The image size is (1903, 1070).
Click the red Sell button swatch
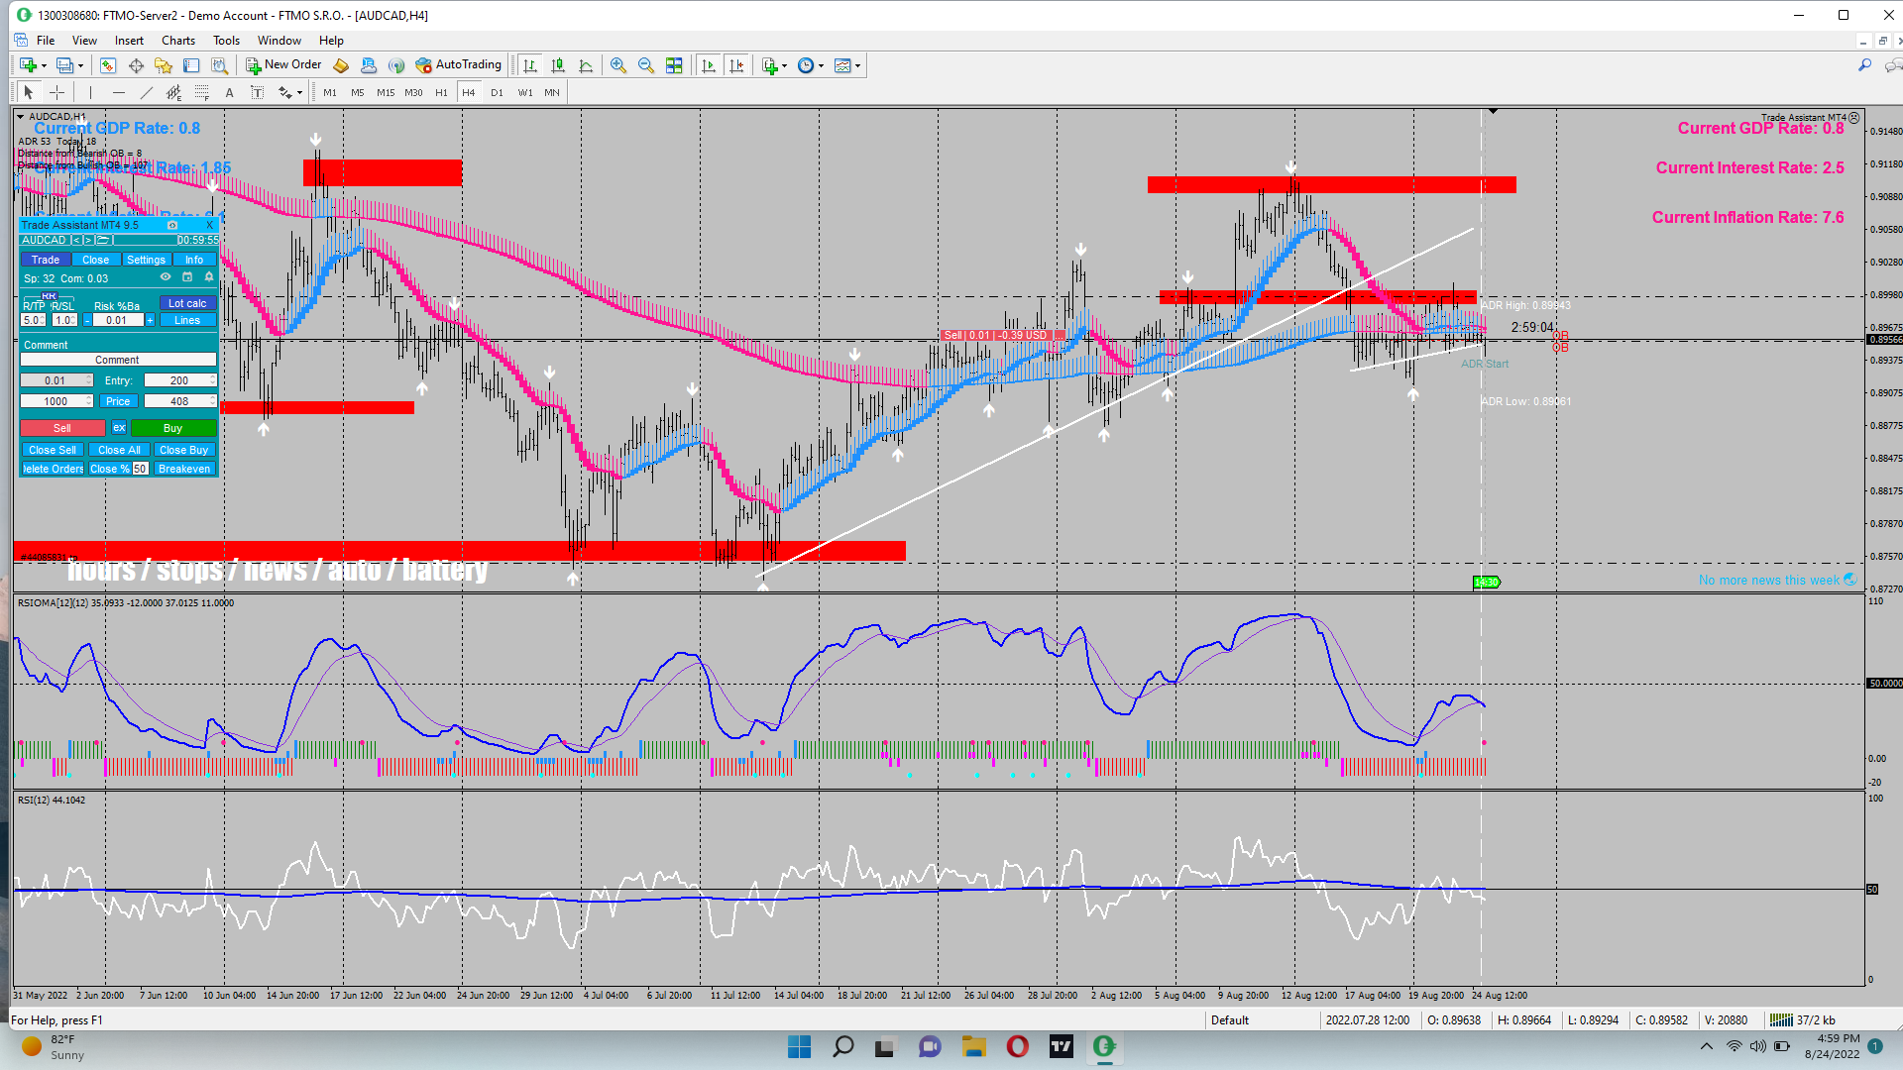(61, 428)
